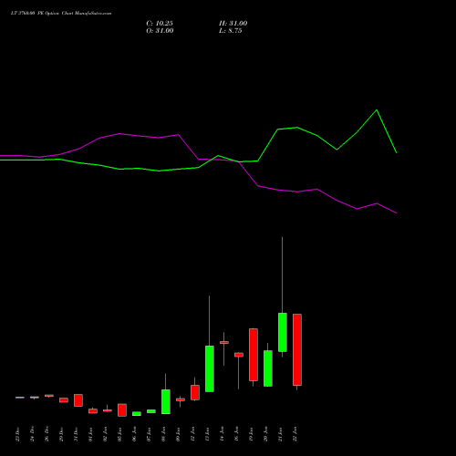The image size is (456, 456).
Task: Select the green candle for 13 Jan
Action: pos(210,368)
